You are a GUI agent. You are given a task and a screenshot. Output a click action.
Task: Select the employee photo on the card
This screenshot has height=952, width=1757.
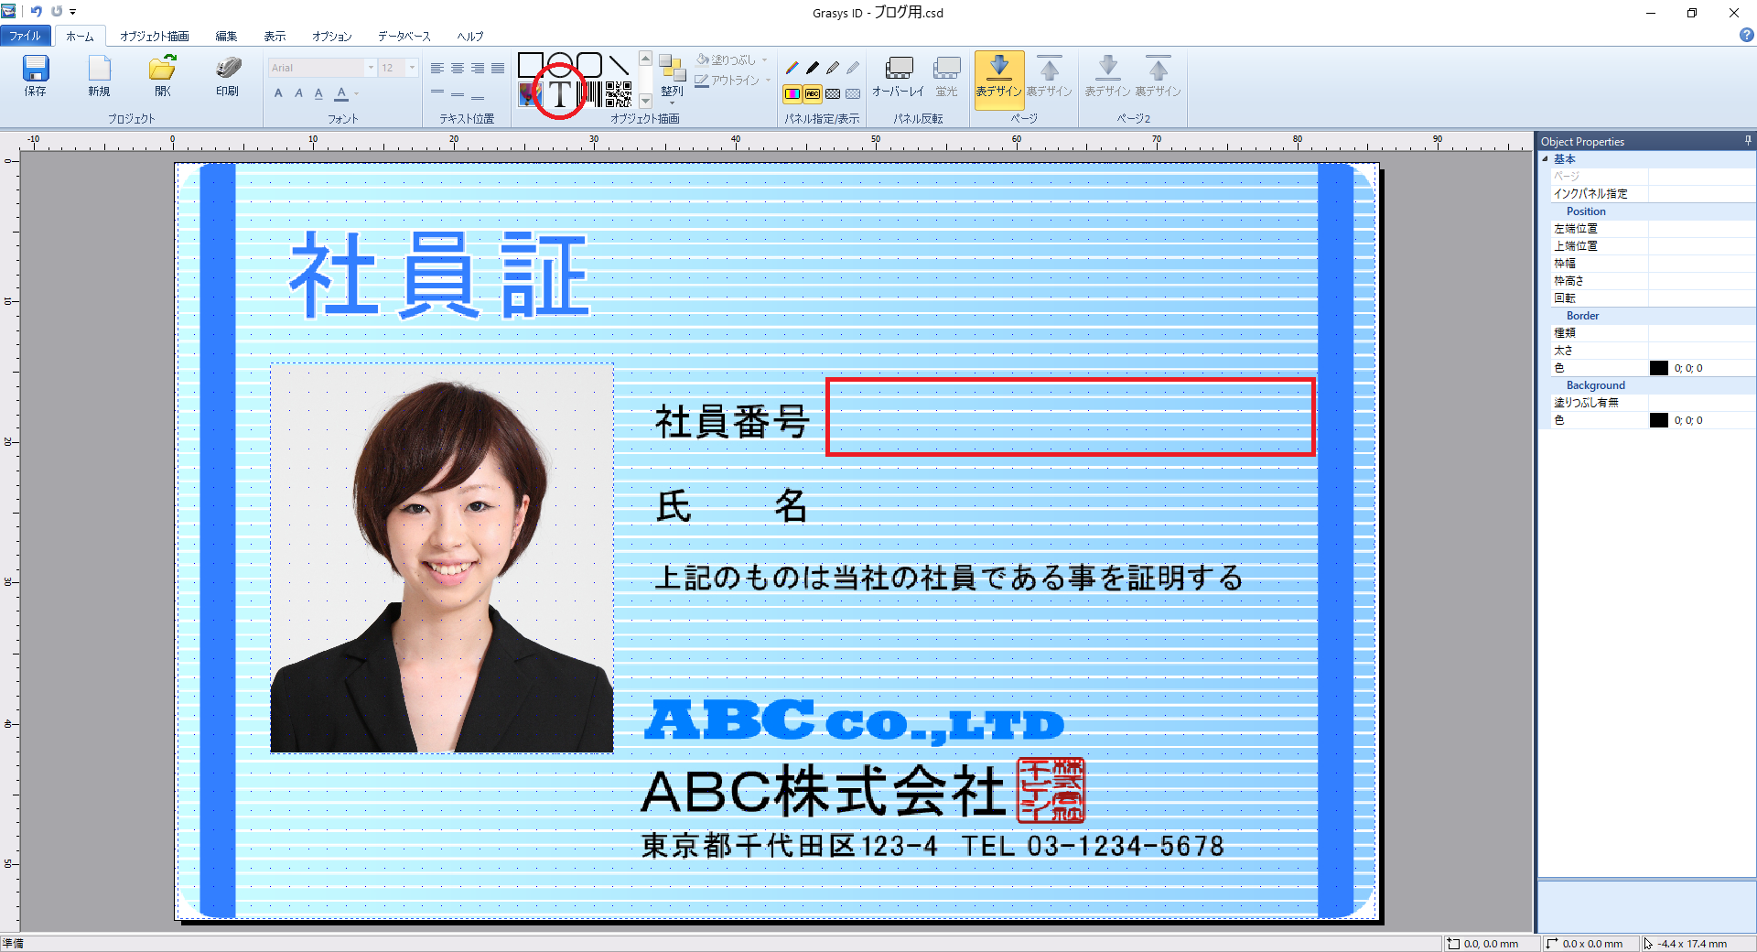[x=442, y=558]
